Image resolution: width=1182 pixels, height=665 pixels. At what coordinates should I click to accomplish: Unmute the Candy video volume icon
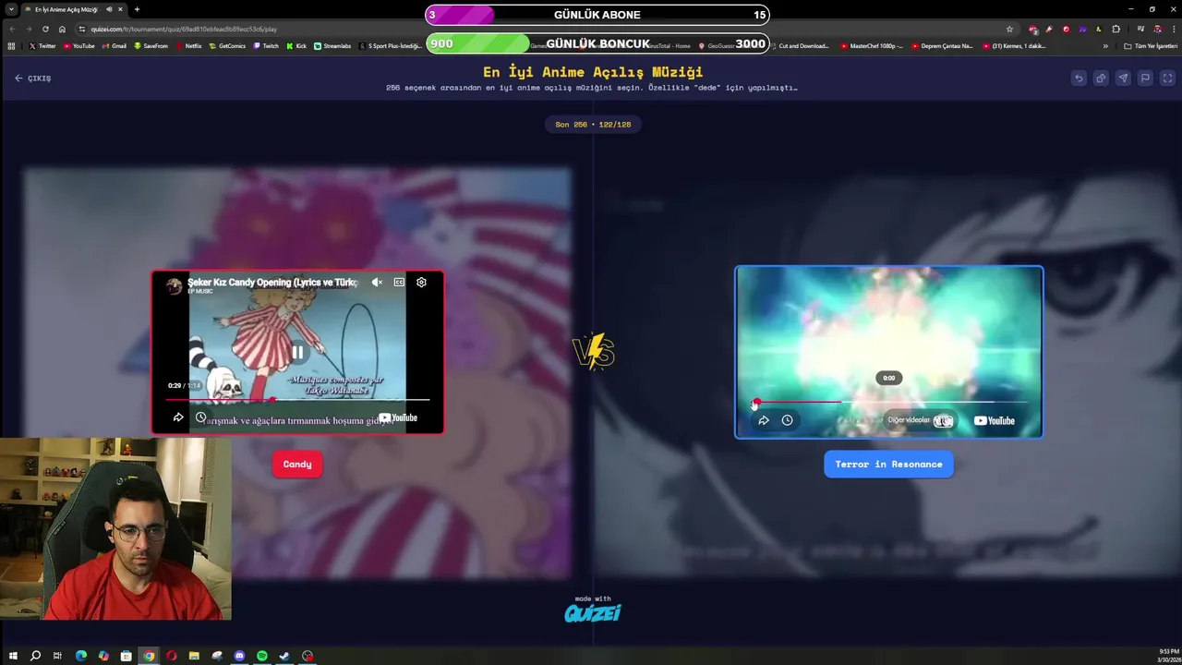377,283
